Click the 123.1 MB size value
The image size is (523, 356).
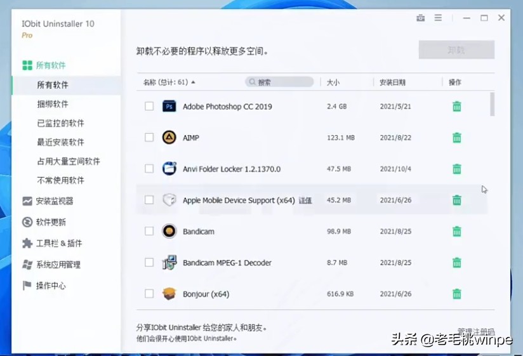pyautogui.click(x=341, y=138)
